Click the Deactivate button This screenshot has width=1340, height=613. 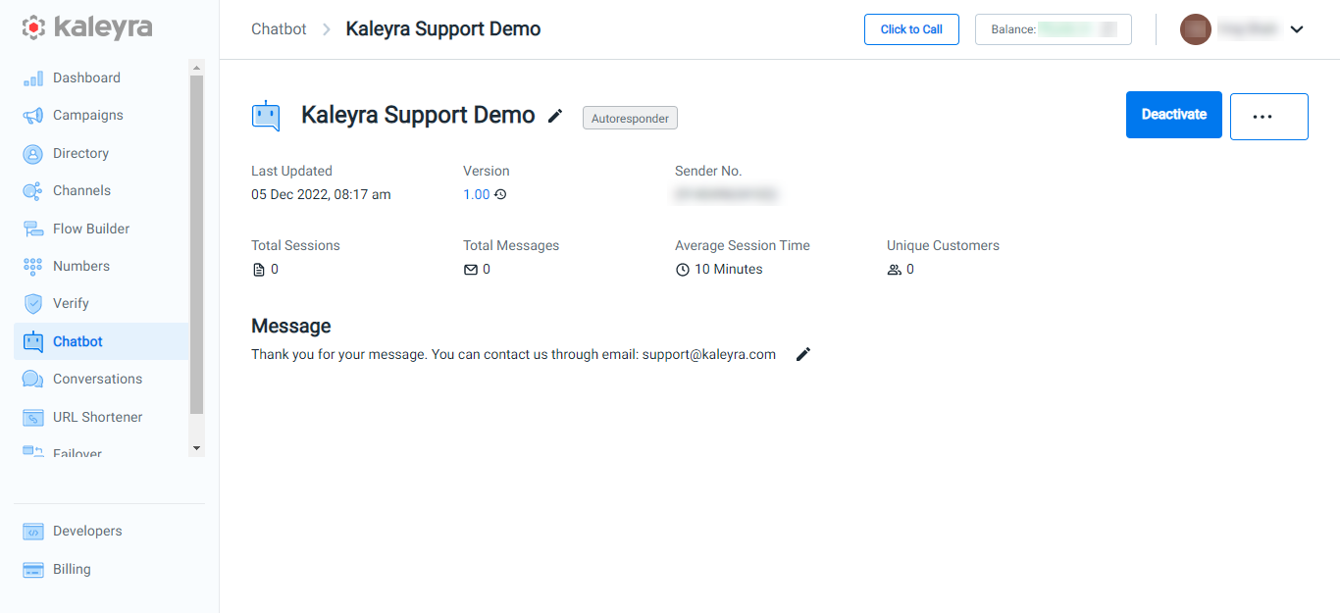pyautogui.click(x=1173, y=115)
